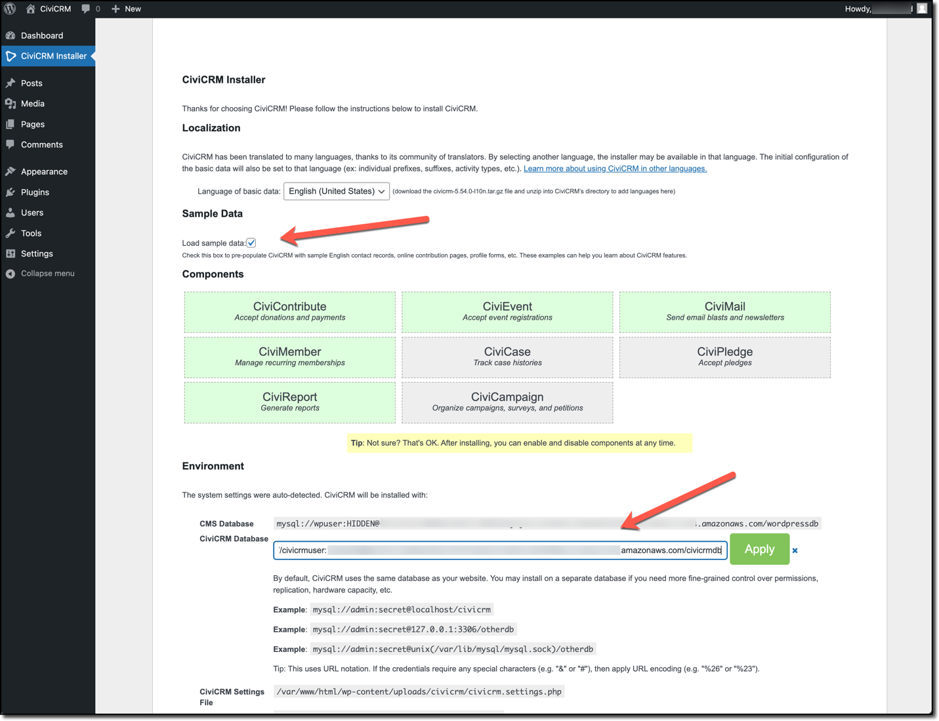Click the CiviCRM Database field label

[x=234, y=539]
